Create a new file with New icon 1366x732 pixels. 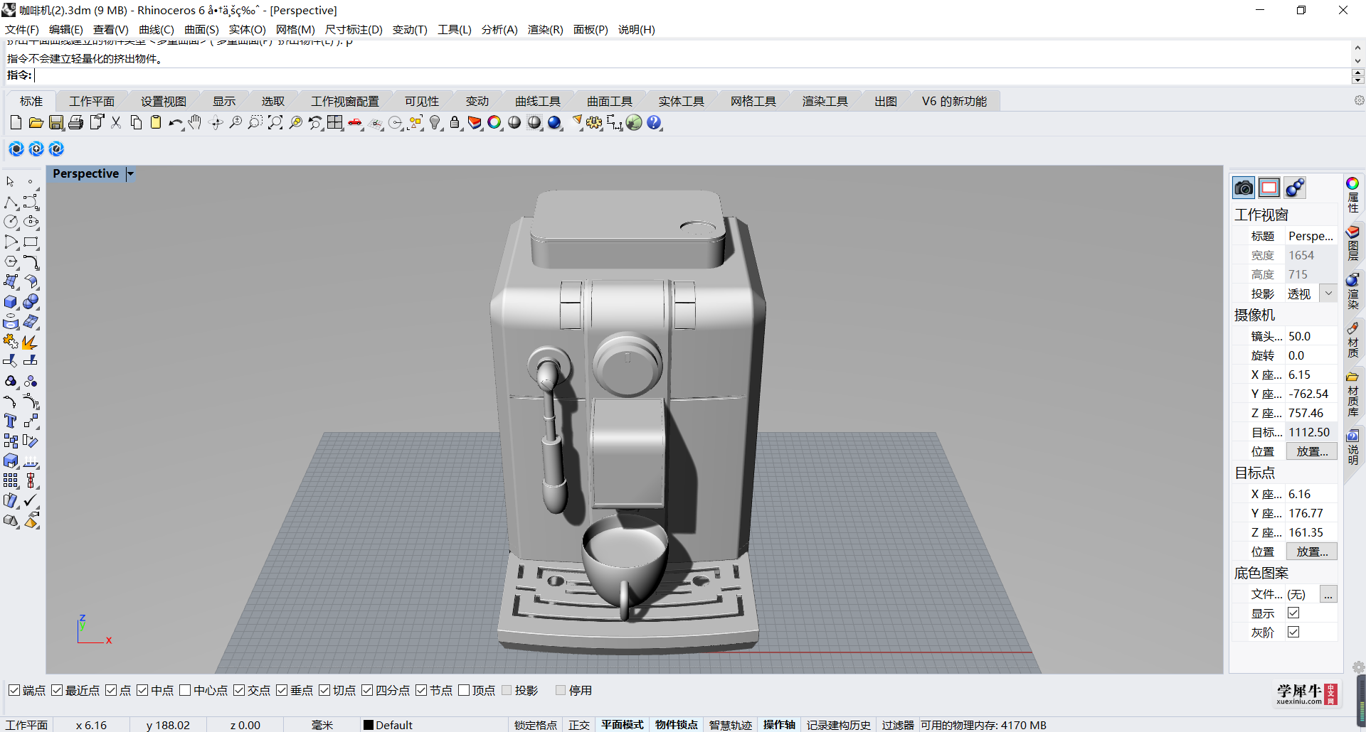tap(16, 123)
